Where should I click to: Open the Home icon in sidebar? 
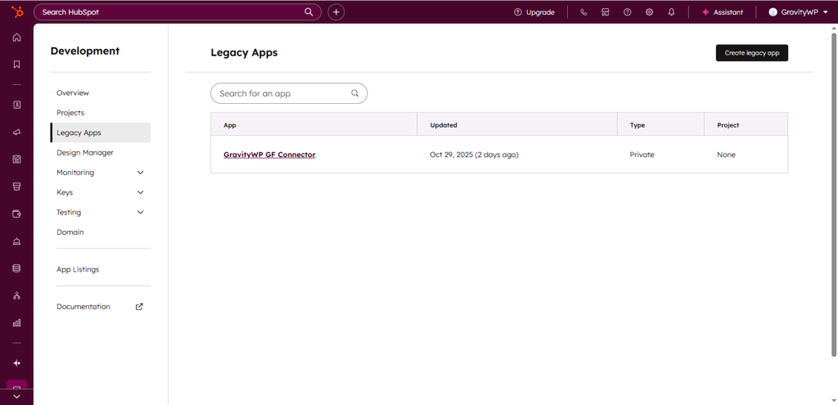(x=16, y=38)
